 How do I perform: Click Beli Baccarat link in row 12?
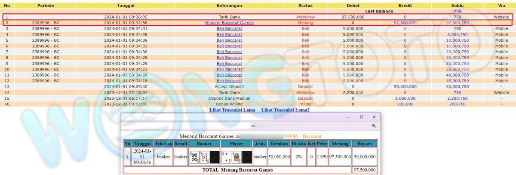click(x=229, y=81)
